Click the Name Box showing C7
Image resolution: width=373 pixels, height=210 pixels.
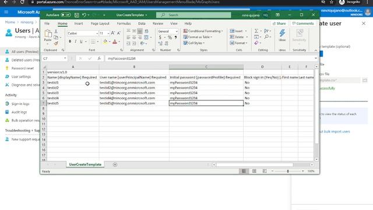click(54, 58)
